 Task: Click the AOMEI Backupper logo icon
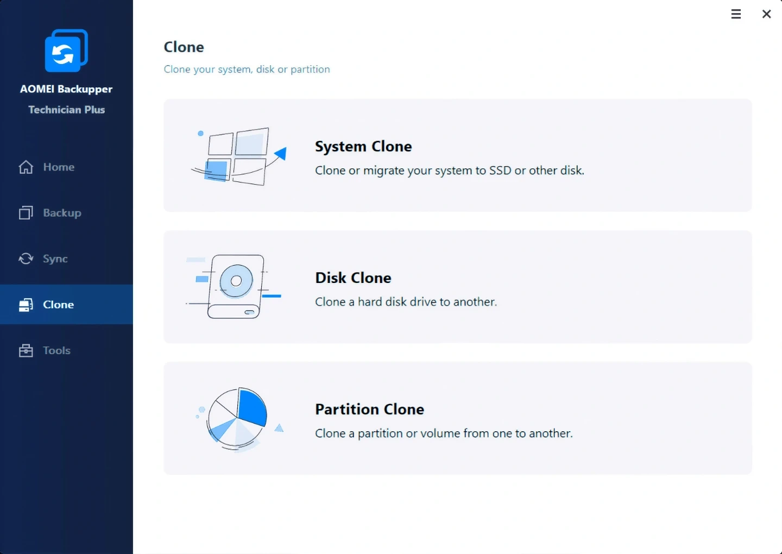(x=66, y=51)
